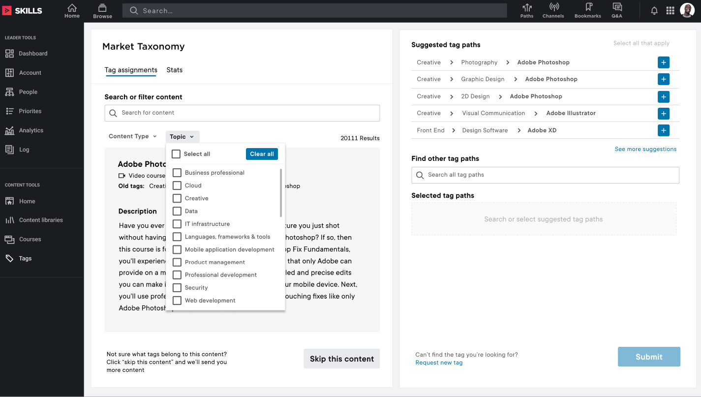Screen dimensions: 701x397
Task: Add Graphic Design > Adobe Photoshop tag path
Action: (x=663, y=79)
